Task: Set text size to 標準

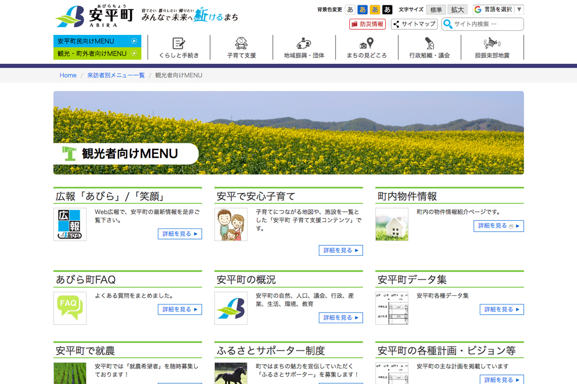Action: [436, 10]
